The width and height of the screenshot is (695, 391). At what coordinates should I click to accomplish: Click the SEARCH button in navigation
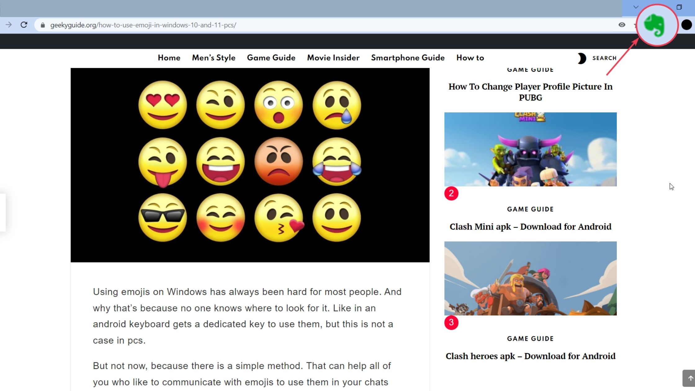[604, 58]
